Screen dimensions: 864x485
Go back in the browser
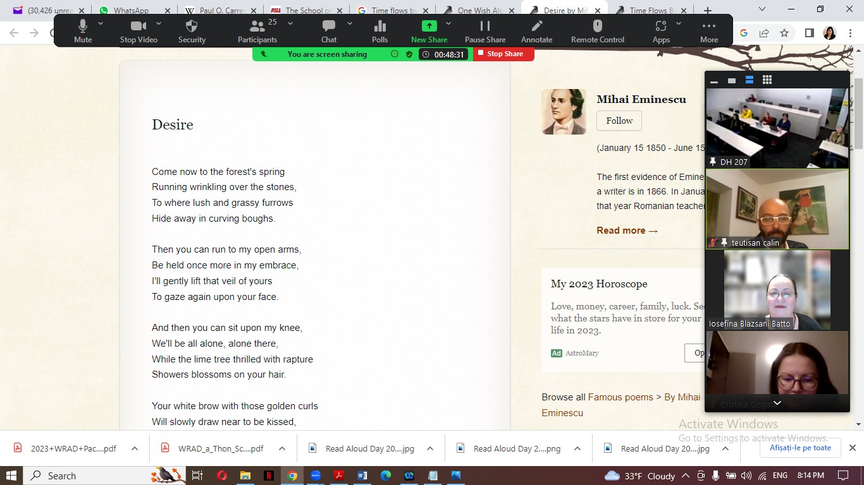14,33
